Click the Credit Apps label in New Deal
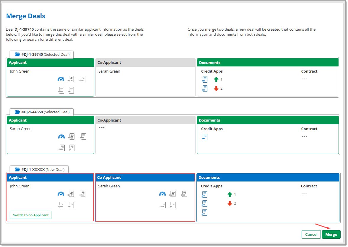Image resolution: width=348 pixels, height=247 pixels. pyautogui.click(x=212, y=186)
